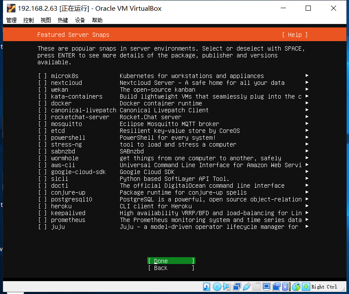349x294 pixels.
Task: Select the wormhole snap name
Action: 65,158
